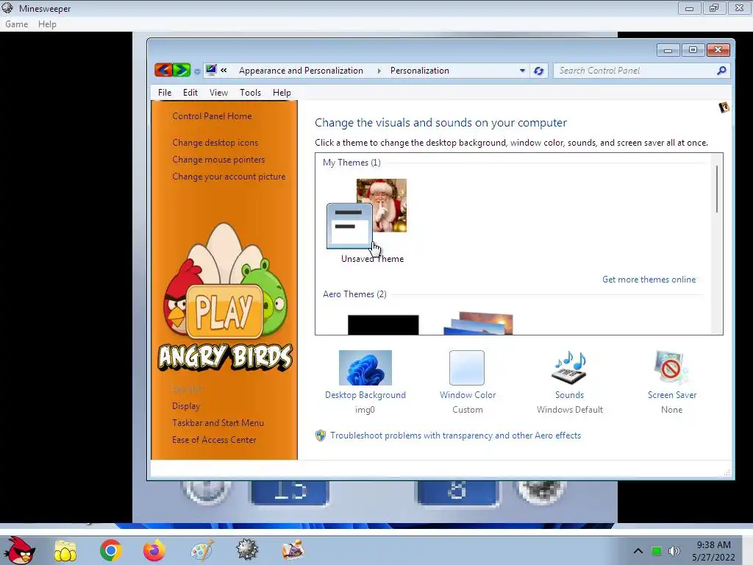
Task: Click the Sounds music notes icon
Action: (570, 368)
